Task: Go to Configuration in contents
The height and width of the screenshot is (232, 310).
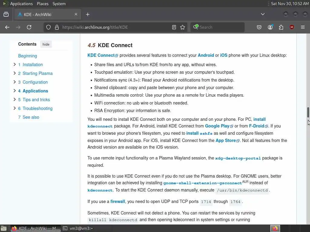Action: [33, 82]
